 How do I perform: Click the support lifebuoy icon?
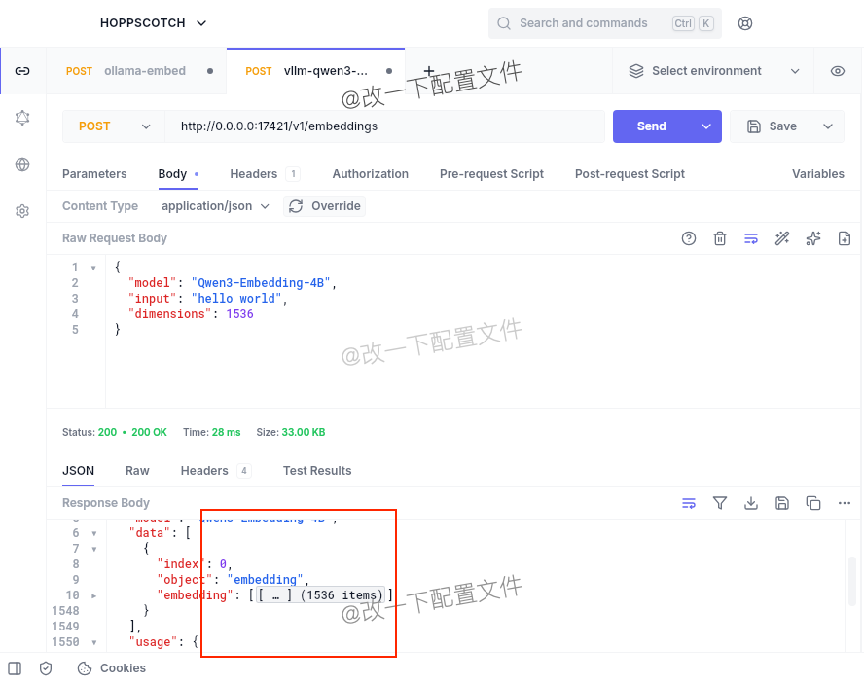pos(745,23)
